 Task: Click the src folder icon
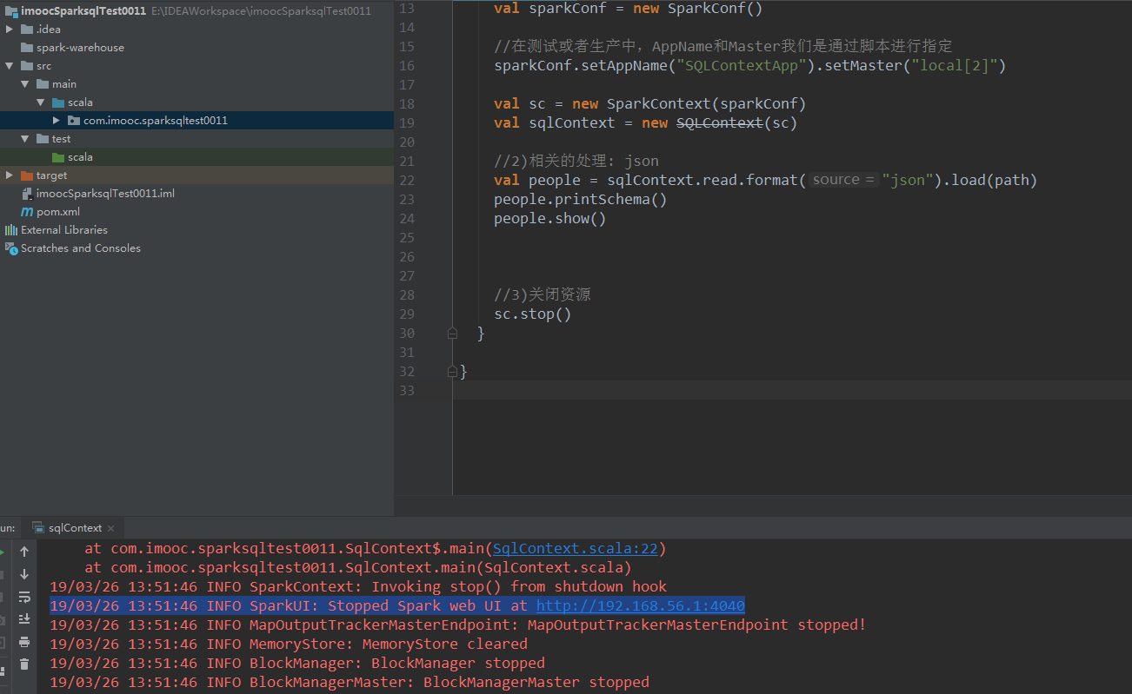[27, 66]
